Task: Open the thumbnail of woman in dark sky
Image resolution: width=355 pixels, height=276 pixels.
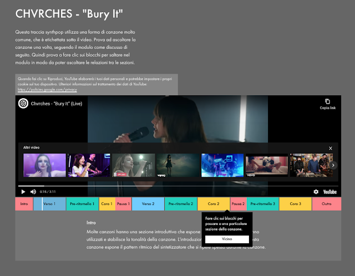Action: 178,165
